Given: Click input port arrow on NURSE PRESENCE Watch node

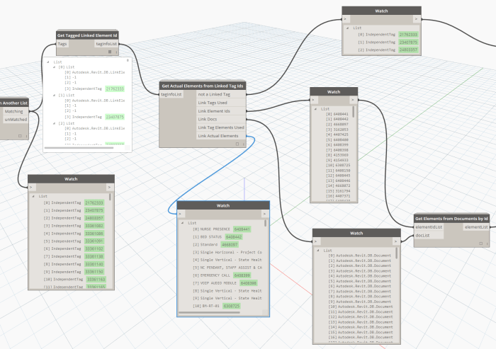Looking at the screenshot, I should 180,213.
